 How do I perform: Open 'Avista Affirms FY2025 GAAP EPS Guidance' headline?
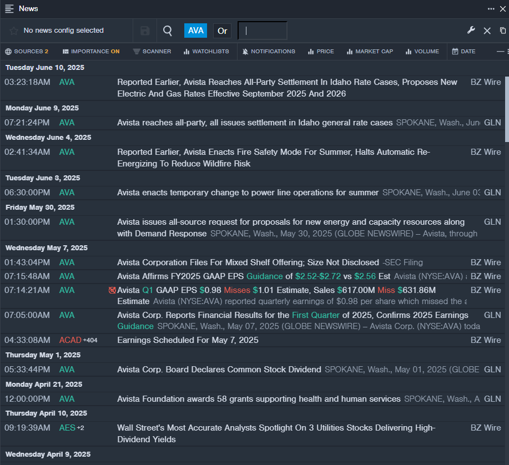254,276
